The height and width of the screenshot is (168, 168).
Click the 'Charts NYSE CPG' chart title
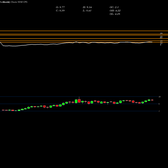pos(19,2)
